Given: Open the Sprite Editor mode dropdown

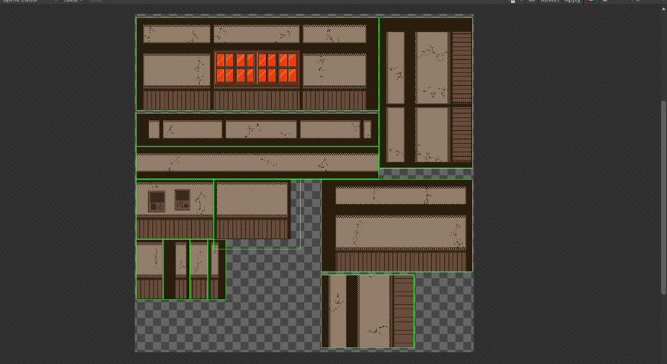Looking at the screenshot, I should [x=30, y=1].
